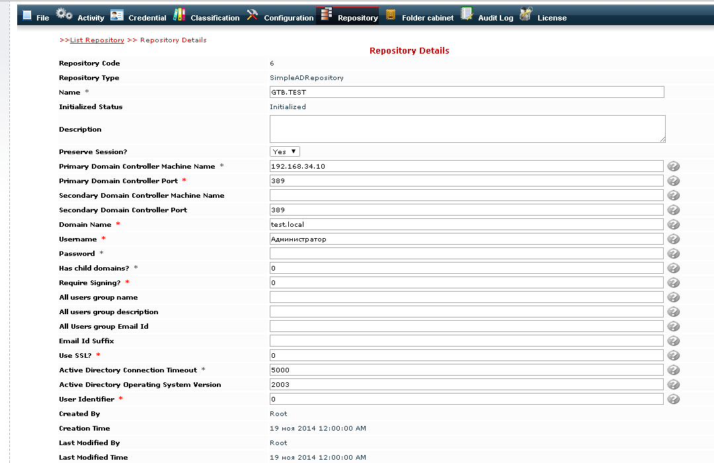This screenshot has width=714, height=463.
Task: Open help icon for Email Id Suffix
Action: (674, 341)
